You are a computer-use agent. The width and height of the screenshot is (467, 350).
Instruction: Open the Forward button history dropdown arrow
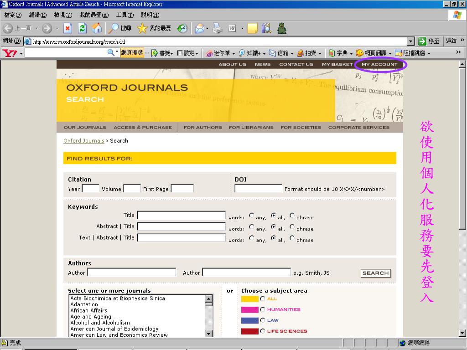click(57, 29)
